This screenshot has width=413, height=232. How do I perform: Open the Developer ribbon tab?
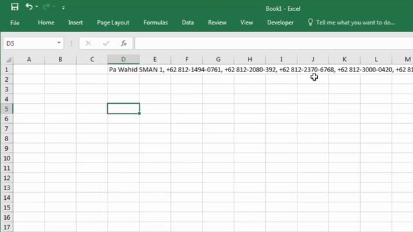pyautogui.click(x=280, y=23)
